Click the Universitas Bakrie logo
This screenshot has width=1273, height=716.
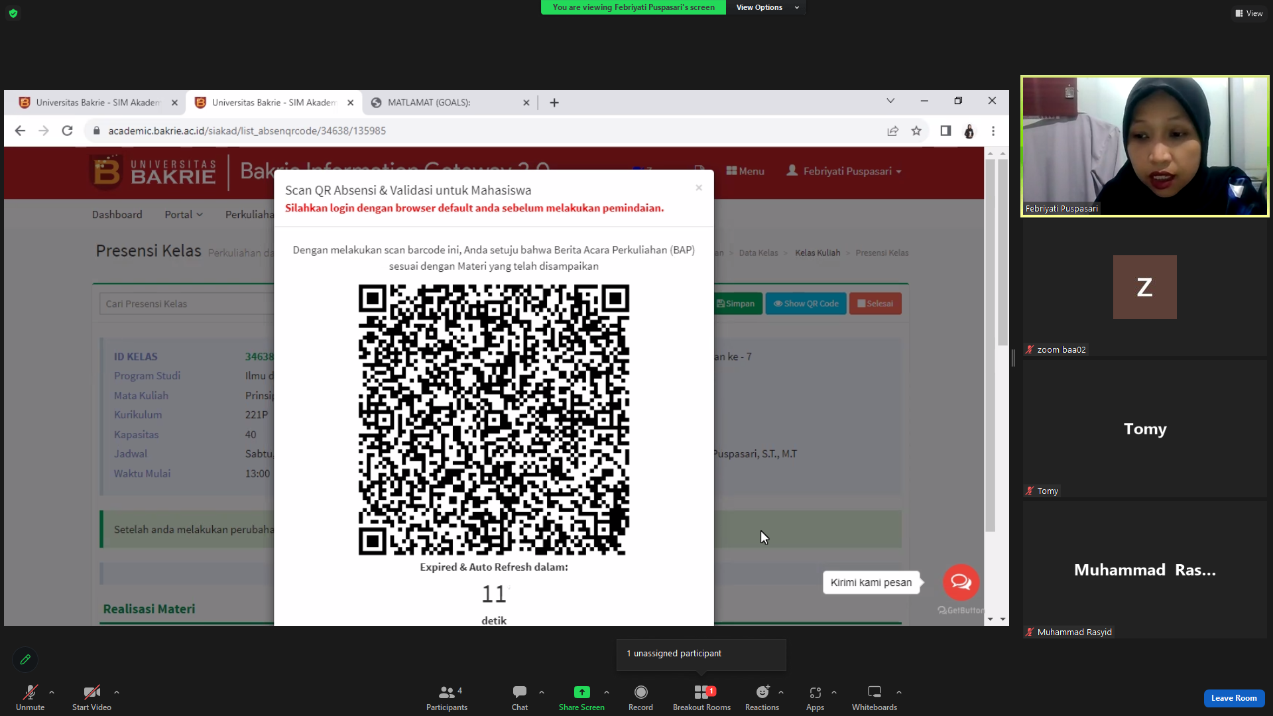(153, 172)
